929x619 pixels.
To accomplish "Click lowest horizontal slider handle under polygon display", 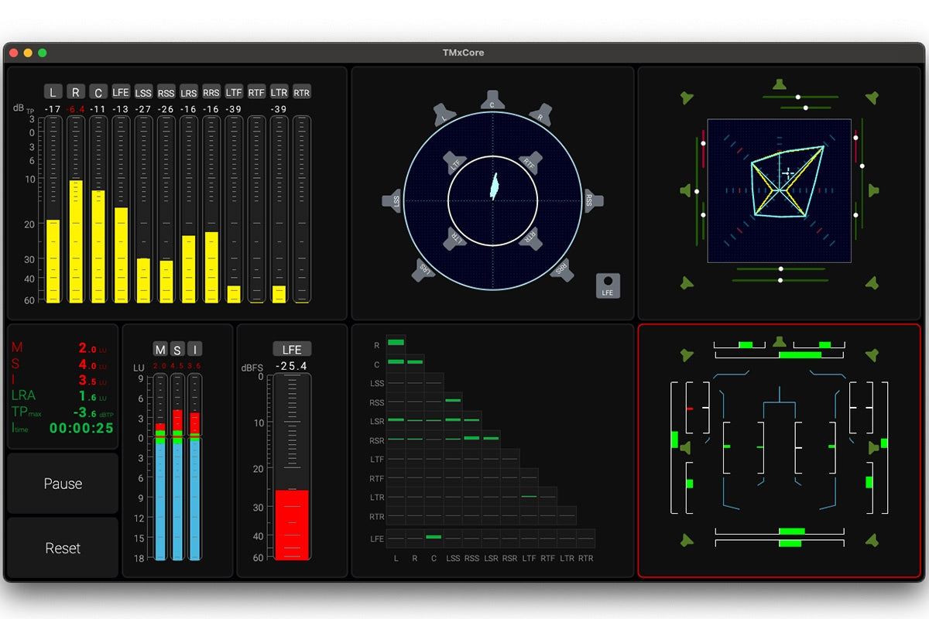I will pos(780,280).
